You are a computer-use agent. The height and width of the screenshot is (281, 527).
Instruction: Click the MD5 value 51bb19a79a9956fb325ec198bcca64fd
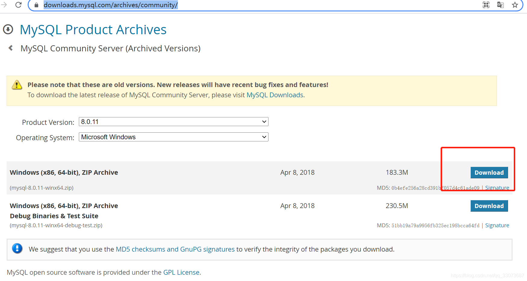[x=435, y=225]
